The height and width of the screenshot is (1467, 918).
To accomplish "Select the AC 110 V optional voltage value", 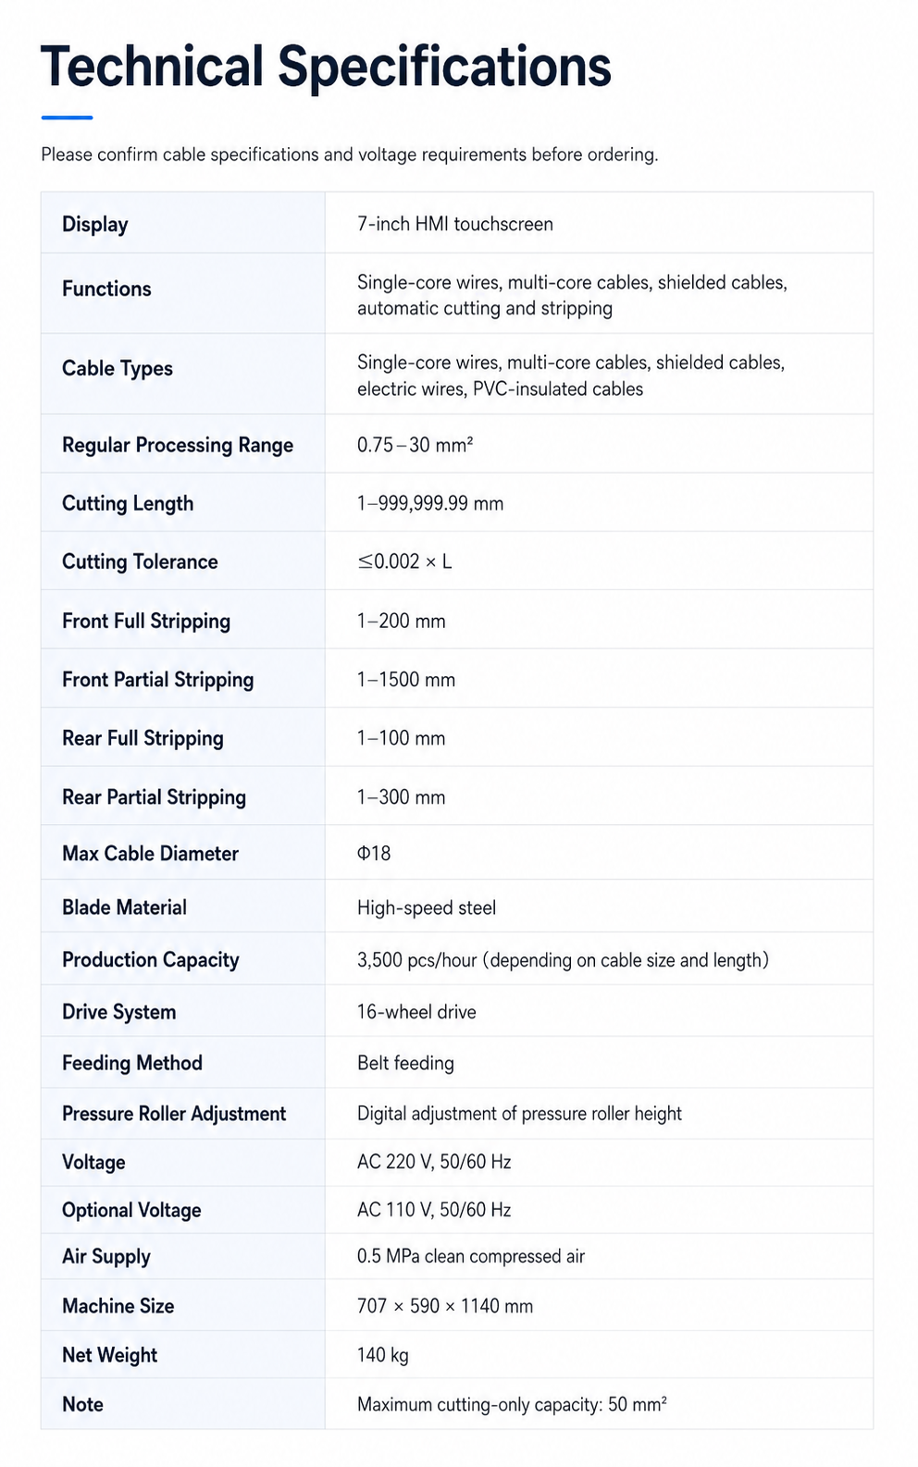I will [434, 1210].
